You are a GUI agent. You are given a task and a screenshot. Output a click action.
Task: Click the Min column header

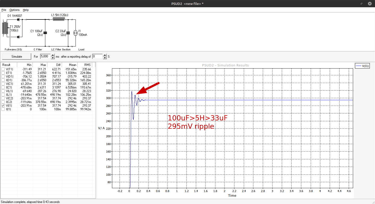(x=25, y=65)
